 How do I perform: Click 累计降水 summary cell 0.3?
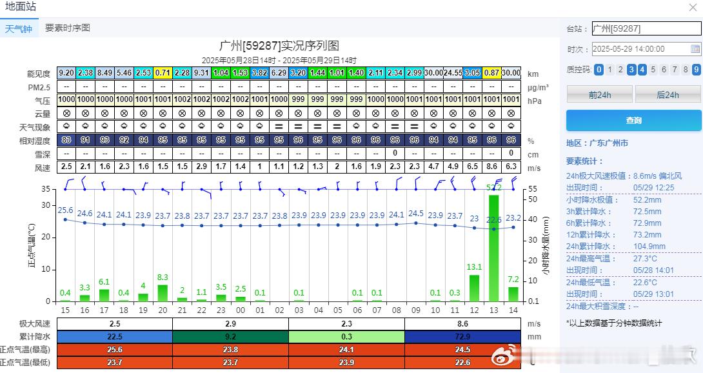(x=346, y=337)
